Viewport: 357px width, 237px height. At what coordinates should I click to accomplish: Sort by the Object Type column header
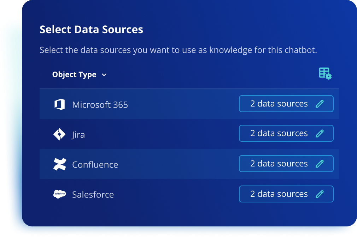[74, 74]
